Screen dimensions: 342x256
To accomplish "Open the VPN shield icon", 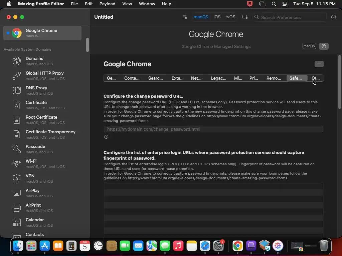I will (17, 178).
